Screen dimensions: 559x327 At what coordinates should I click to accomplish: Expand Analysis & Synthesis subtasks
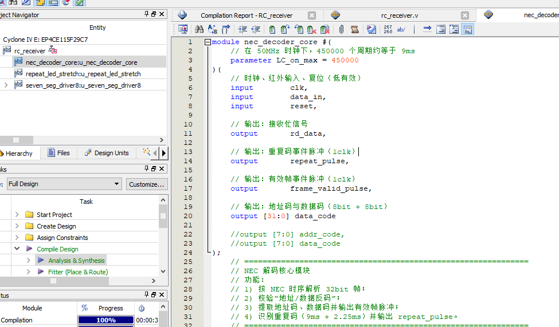coord(28,261)
